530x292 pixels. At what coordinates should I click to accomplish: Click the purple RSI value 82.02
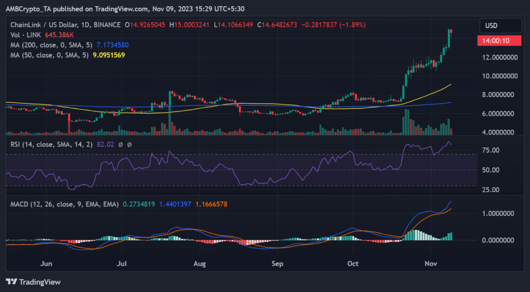(104, 145)
